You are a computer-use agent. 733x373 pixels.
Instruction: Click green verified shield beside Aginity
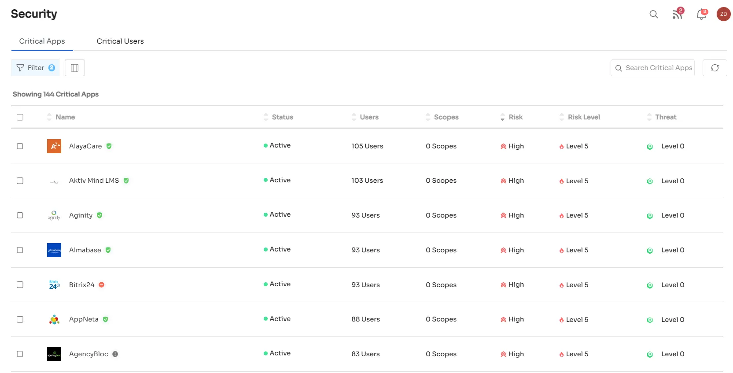99,215
